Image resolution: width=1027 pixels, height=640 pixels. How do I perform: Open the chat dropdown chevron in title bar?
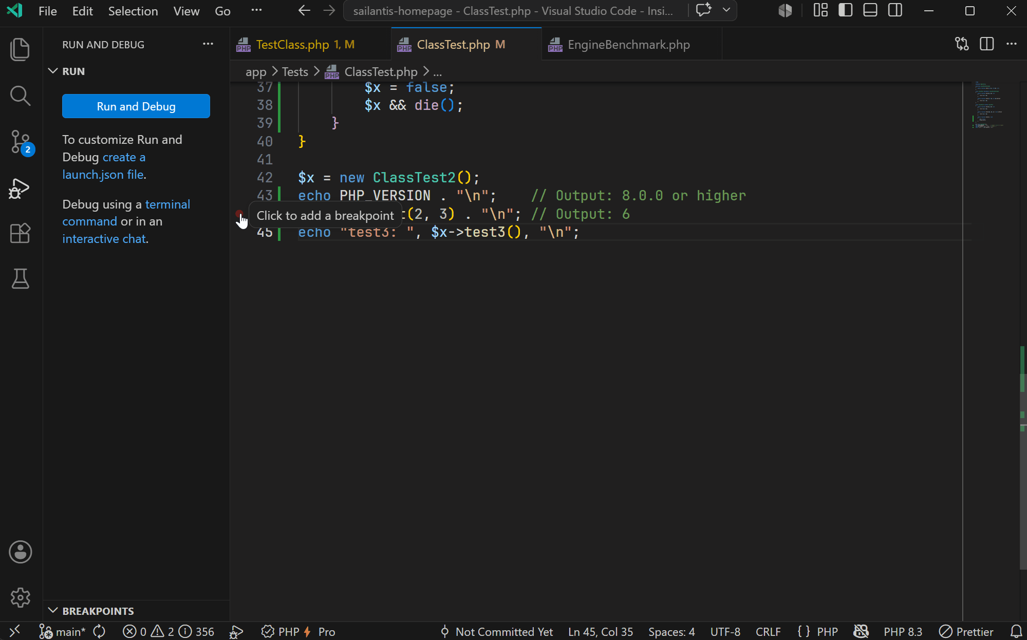[726, 10]
